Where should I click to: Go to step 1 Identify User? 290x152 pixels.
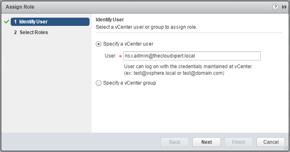[x=50, y=22]
